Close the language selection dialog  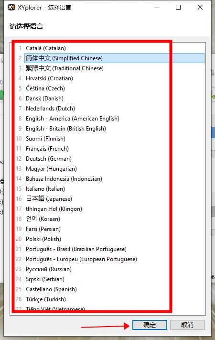(x=200, y=7)
